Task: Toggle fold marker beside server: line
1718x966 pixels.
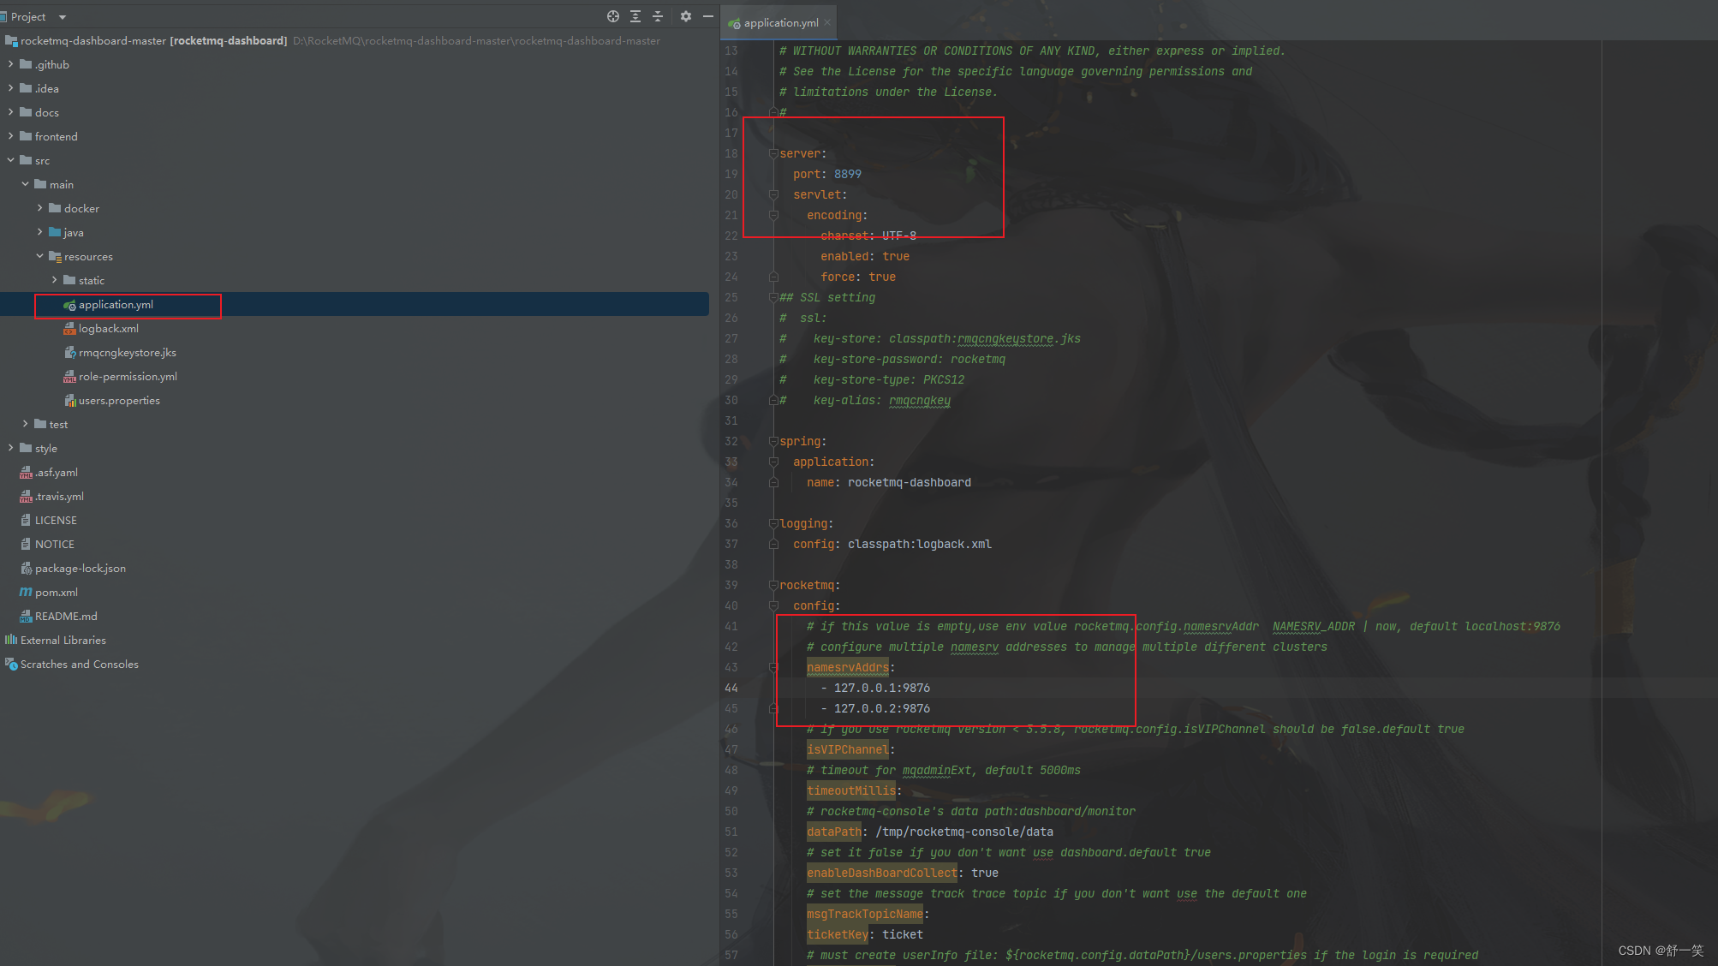Action: (773, 154)
